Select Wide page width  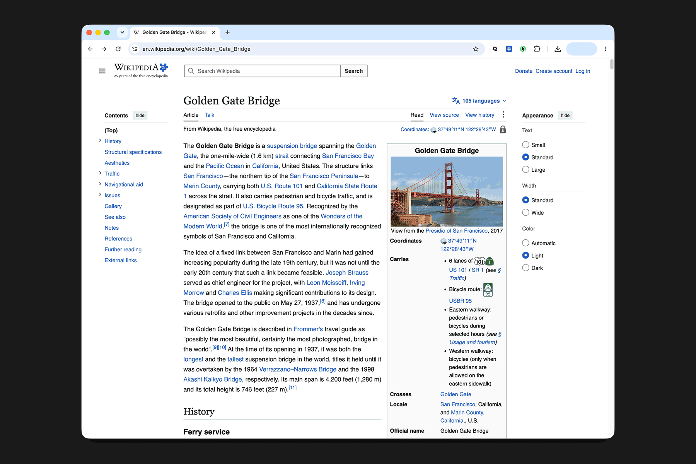pyautogui.click(x=525, y=212)
